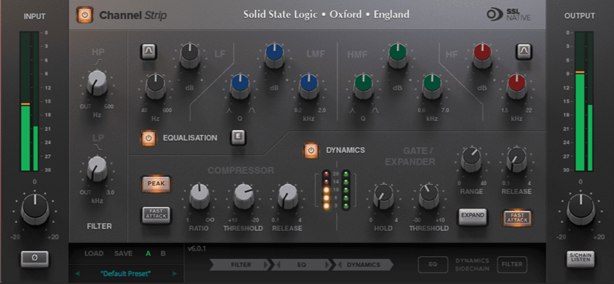Click the phase invert Ø button

point(35,259)
